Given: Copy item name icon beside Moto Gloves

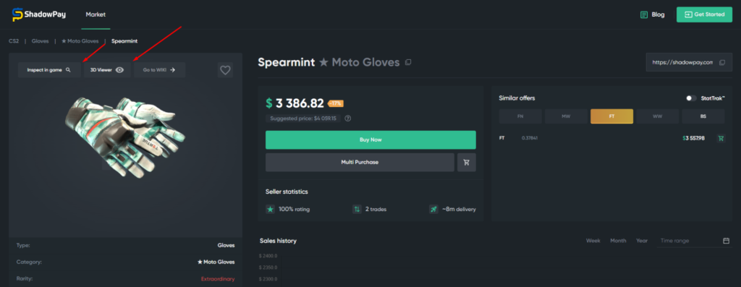Looking at the screenshot, I should click(408, 62).
